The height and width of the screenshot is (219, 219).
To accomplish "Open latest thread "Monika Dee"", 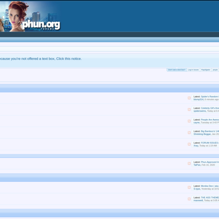I will 210,186.
